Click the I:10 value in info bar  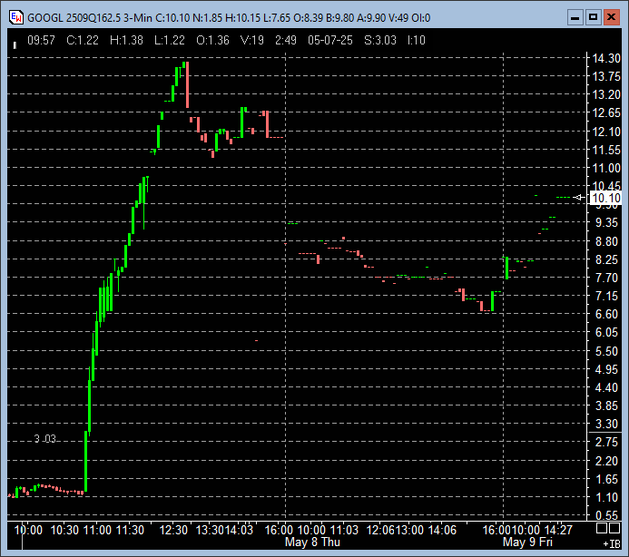(x=417, y=40)
